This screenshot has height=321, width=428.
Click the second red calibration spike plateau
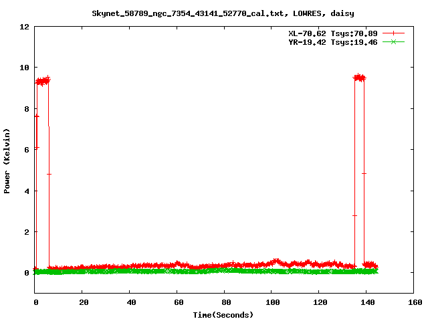(x=360, y=78)
